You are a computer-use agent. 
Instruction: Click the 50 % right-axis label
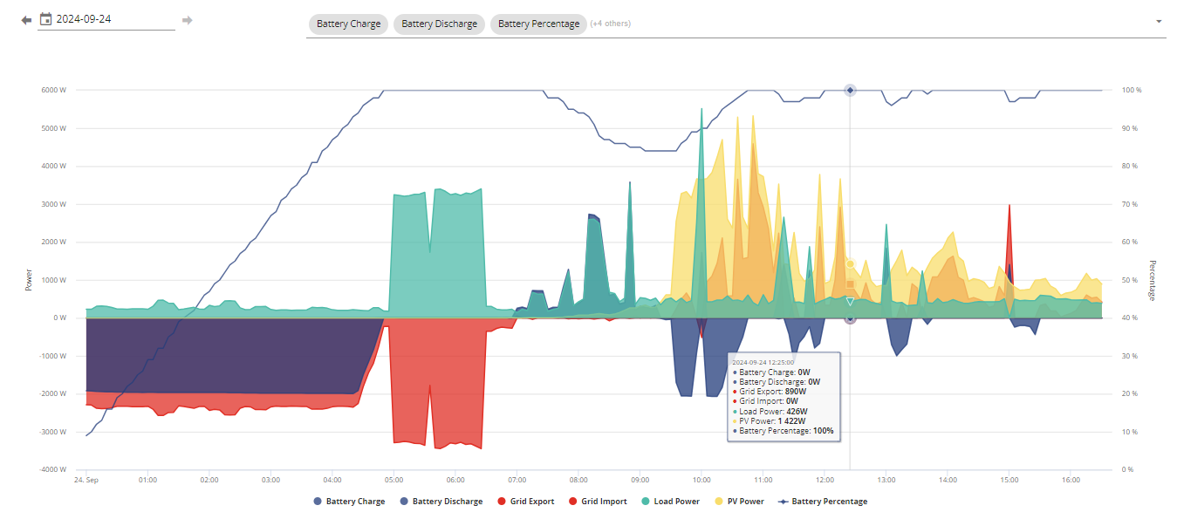click(x=1132, y=280)
